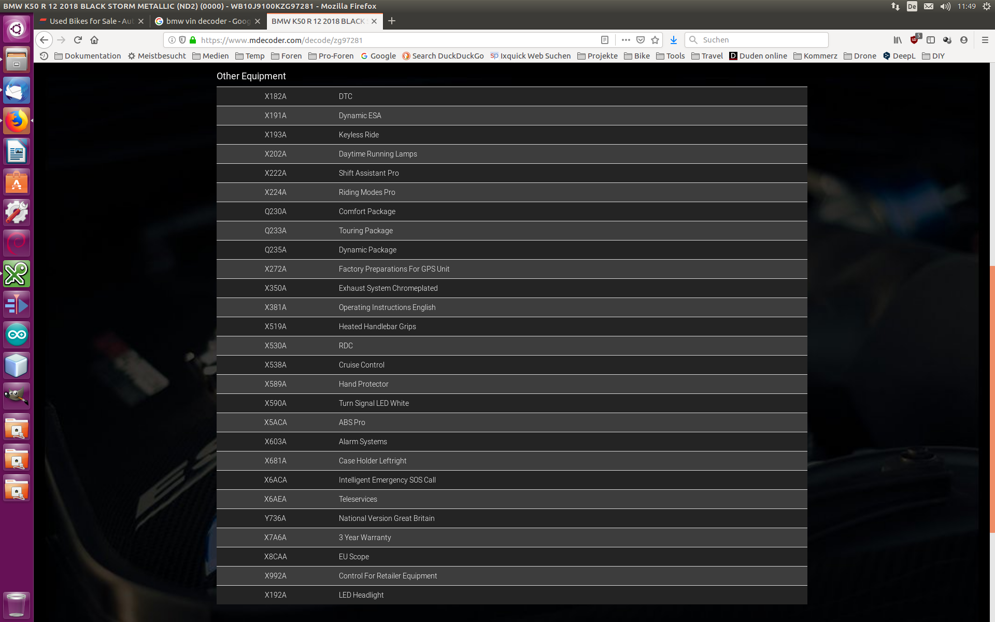
Task: Save page to Pocket icon
Action: (x=641, y=40)
